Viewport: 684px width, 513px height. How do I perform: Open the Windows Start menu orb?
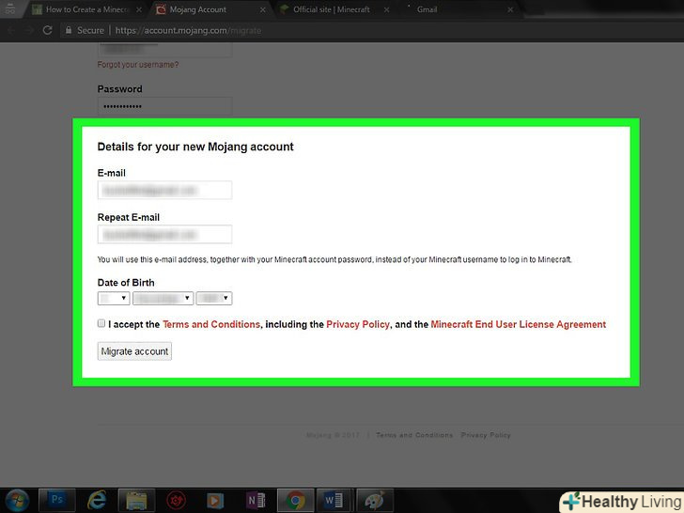(17, 500)
